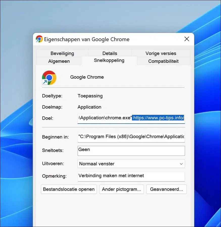This screenshot has height=227, width=221.
Task: Expand the Uitvoeren Normaal venster dropdown
Action: (x=131, y=164)
